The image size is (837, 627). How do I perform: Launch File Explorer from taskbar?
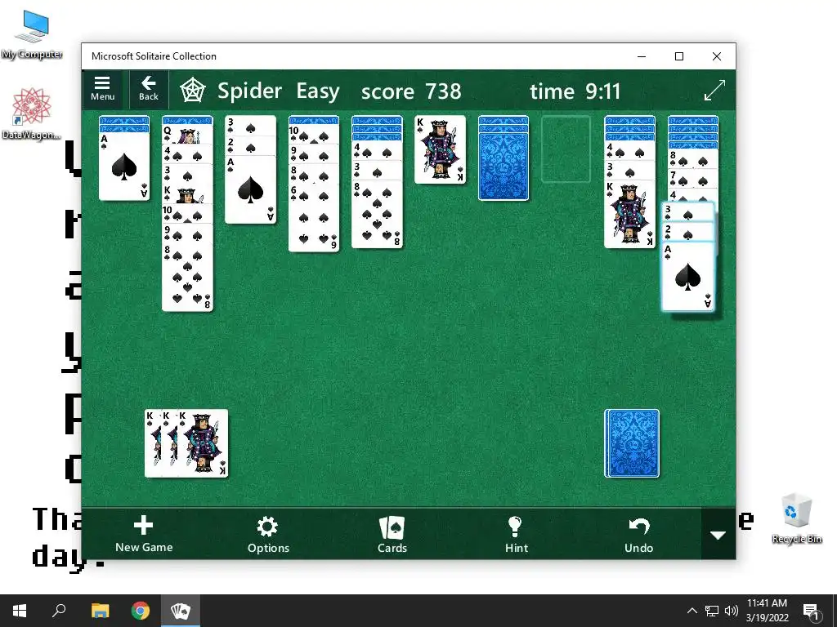point(100,611)
